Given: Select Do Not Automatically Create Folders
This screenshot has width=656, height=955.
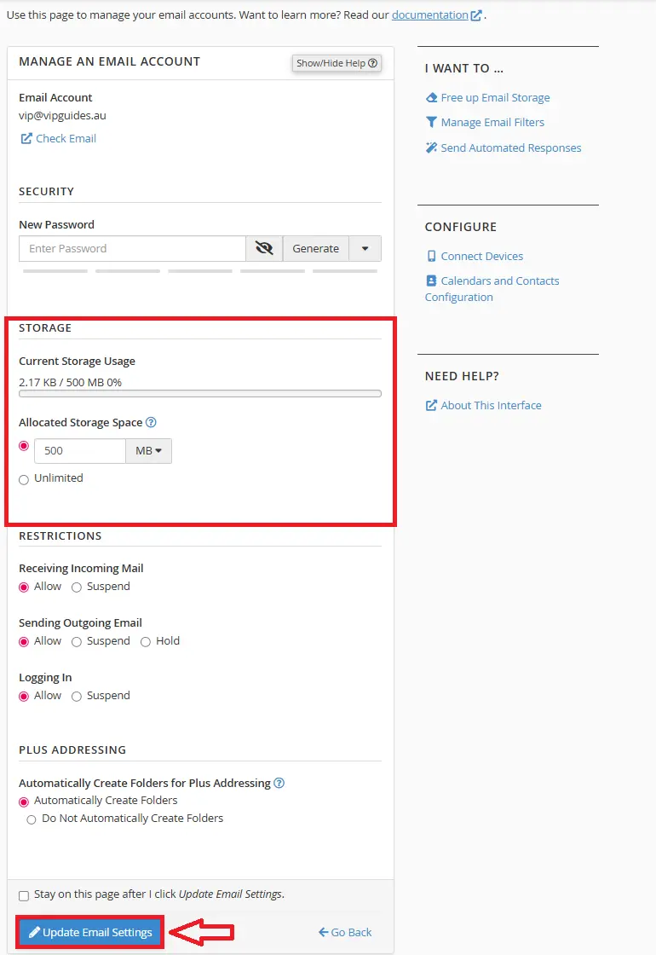Looking at the screenshot, I should pos(32,819).
